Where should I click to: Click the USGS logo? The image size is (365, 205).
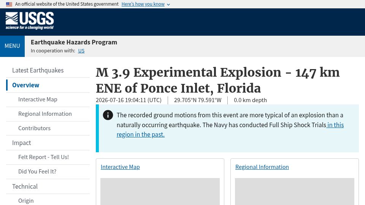coord(30,21)
